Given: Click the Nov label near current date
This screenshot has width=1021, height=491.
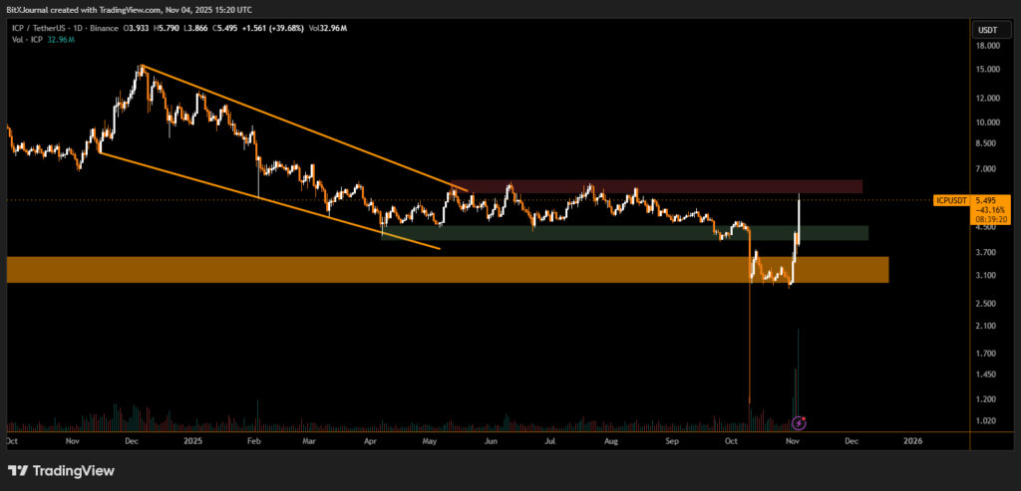Looking at the screenshot, I should pyautogui.click(x=793, y=439).
